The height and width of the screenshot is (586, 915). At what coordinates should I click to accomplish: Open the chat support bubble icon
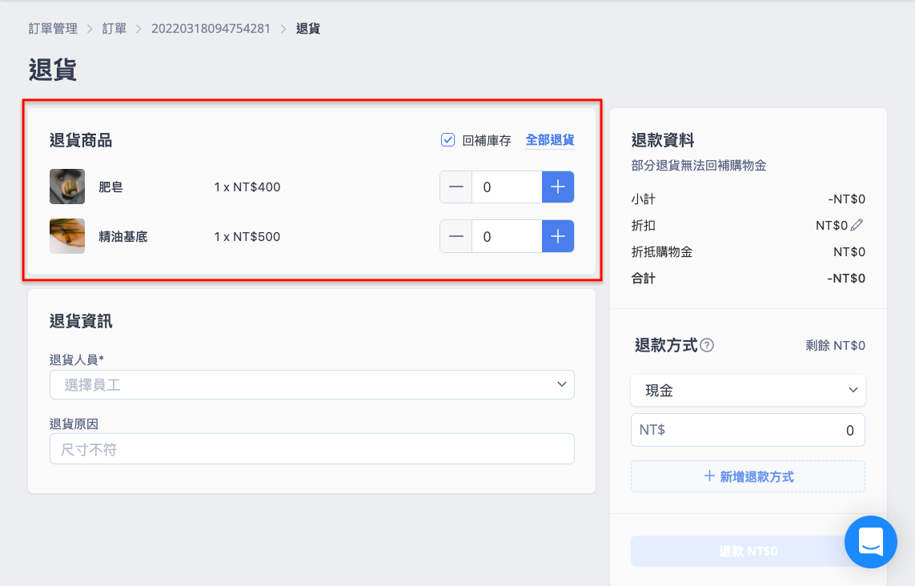coord(871,542)
